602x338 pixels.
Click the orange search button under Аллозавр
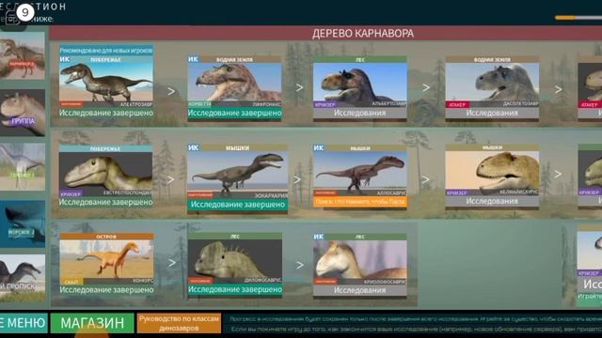pos(359,202)
